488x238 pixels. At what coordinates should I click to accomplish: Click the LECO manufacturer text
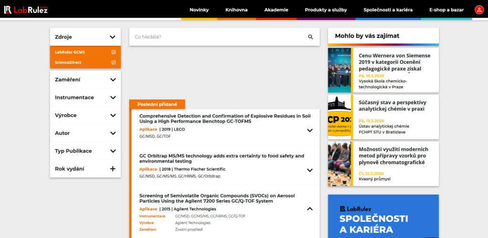(x=179, y=129)
